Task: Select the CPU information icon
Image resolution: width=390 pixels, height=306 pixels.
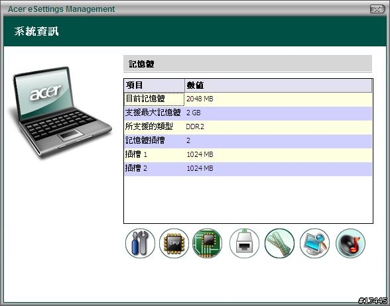Action: click(x=174, y=244)
